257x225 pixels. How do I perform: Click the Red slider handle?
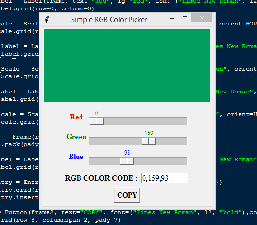[96, 121]
